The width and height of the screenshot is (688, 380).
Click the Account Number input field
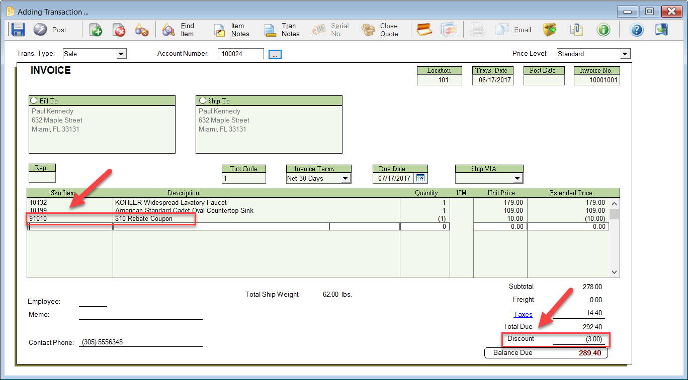(x=240, y=54)
